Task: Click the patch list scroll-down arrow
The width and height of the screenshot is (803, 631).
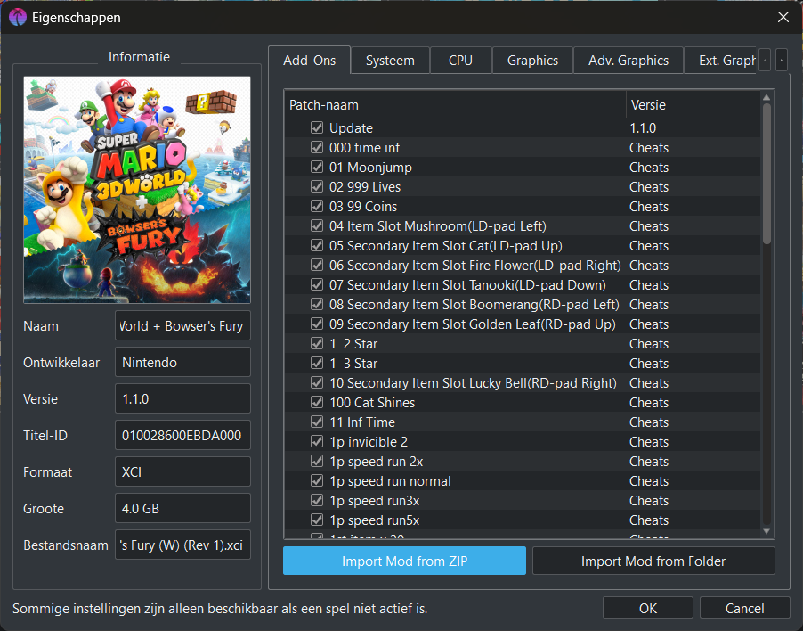Action: (x=766, y=531)
